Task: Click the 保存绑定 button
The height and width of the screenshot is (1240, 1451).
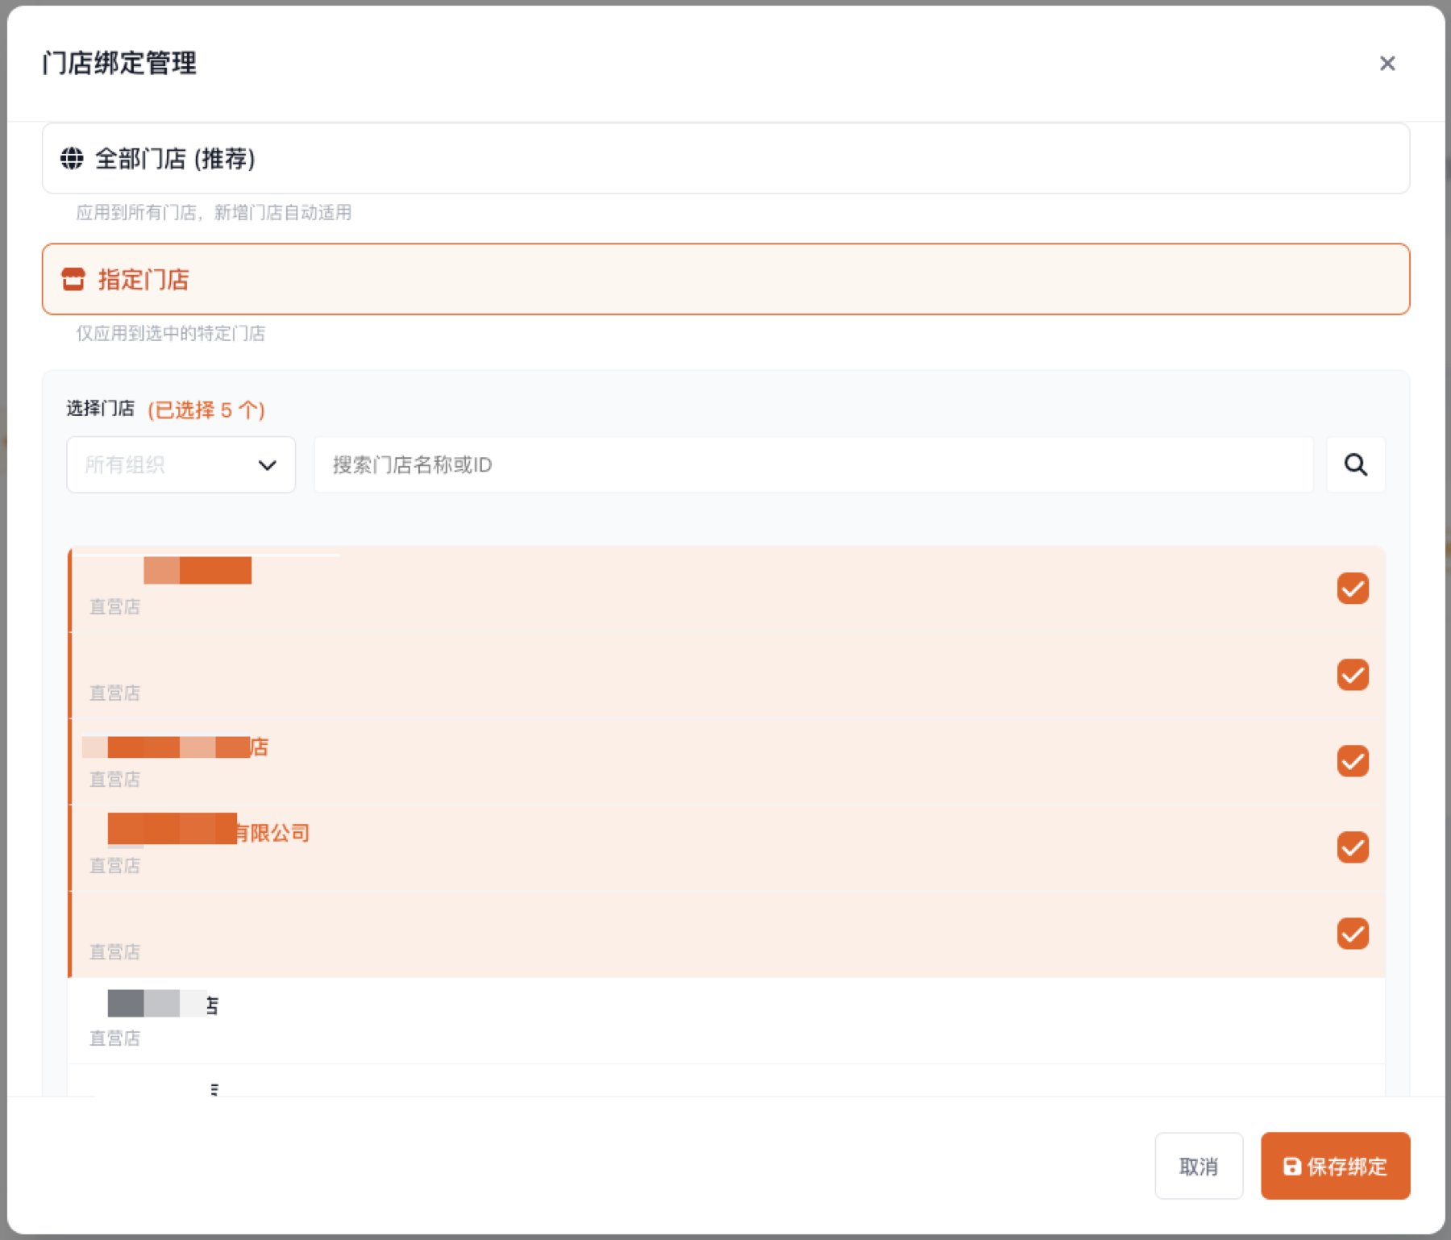Action: [1335, 1166]
